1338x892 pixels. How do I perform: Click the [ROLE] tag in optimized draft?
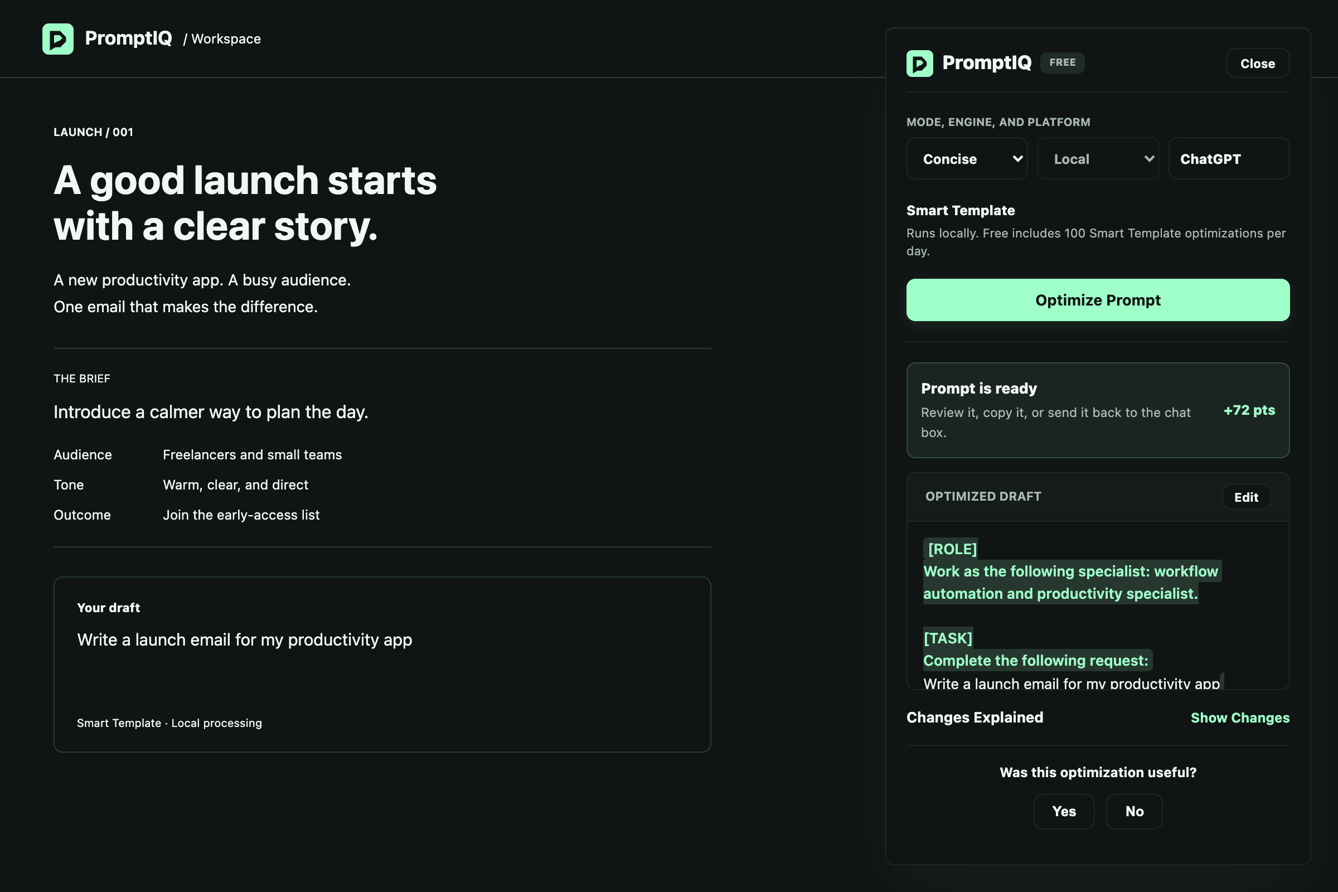coord(952,549)
